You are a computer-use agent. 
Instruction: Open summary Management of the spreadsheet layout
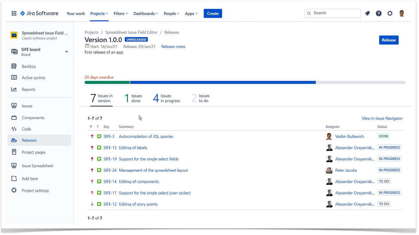pos(154,170)
